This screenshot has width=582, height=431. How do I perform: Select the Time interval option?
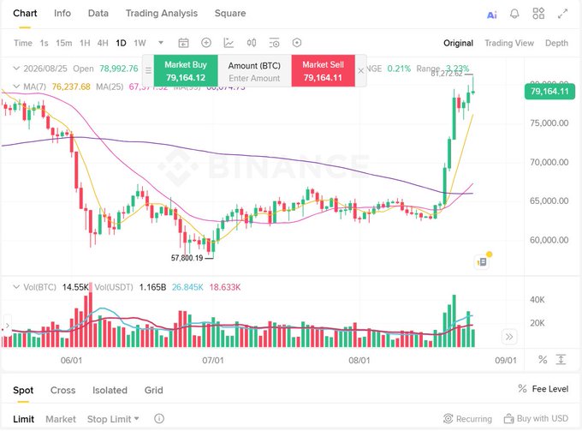[23, 43]
